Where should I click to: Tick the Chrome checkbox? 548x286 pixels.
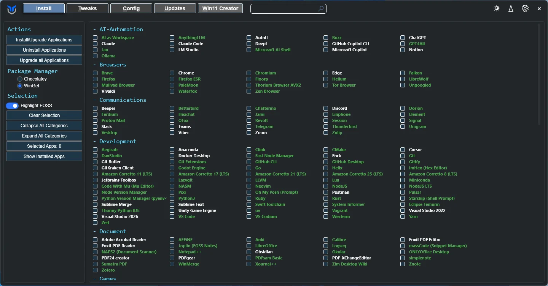pyautogui.click(x=172, y=73)
